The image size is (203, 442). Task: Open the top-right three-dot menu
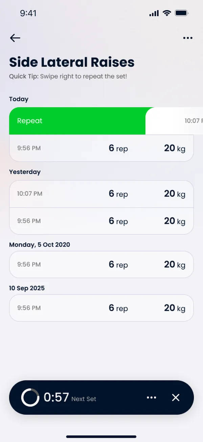tap(188, 38)
